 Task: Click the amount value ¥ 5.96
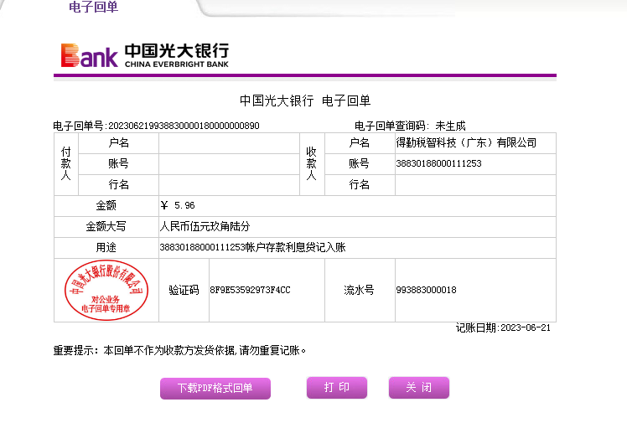[x=178, y=205]
